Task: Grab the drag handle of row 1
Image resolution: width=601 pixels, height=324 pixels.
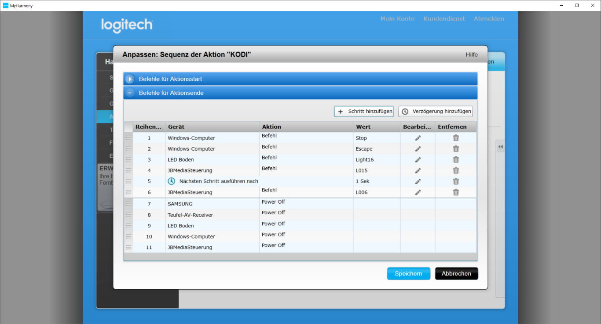Action: click(128, 138)
